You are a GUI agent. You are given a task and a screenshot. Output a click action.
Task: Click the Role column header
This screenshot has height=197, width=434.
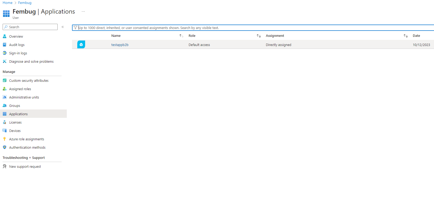[192, 36]
